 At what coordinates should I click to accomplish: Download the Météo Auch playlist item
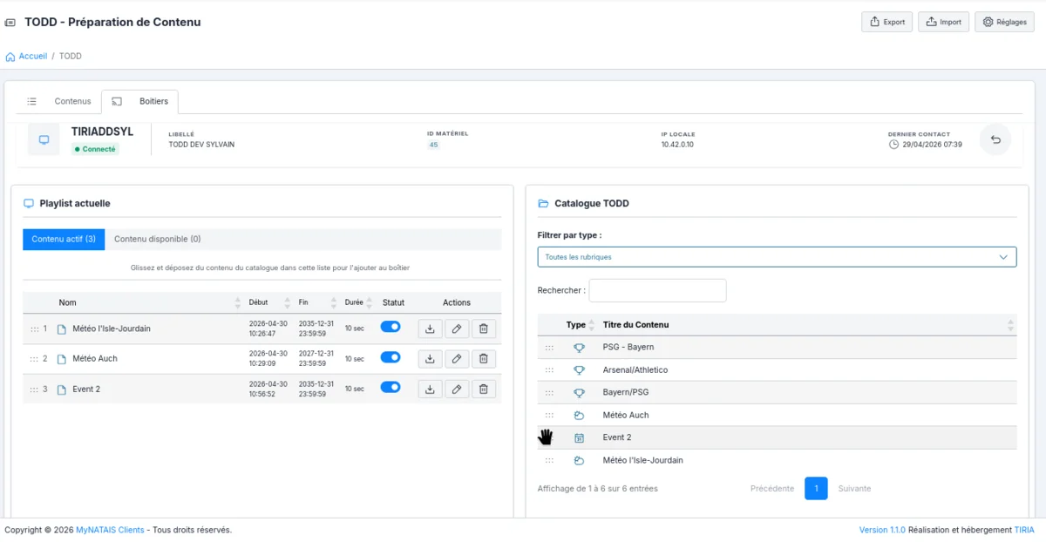430,359
